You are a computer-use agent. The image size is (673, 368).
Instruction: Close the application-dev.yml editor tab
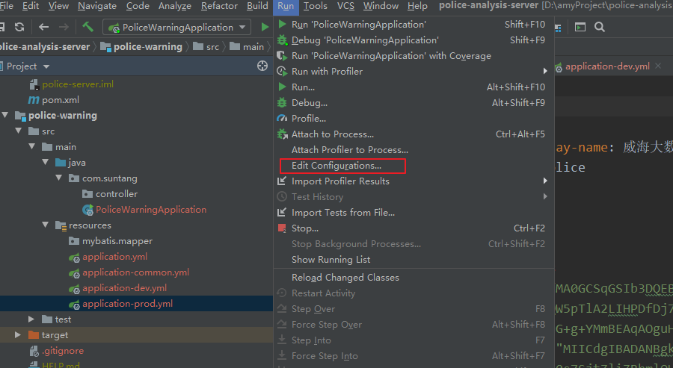point(658,66)
